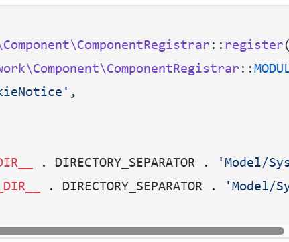Click the blue 'MODUL' constant text

[272, 69]
